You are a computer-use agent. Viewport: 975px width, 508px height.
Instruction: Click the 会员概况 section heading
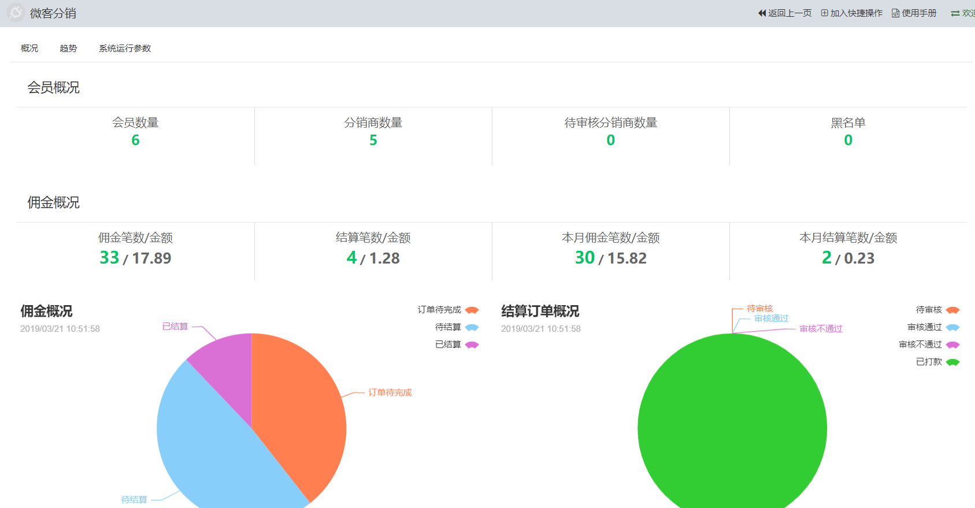[x=54, y=88]
